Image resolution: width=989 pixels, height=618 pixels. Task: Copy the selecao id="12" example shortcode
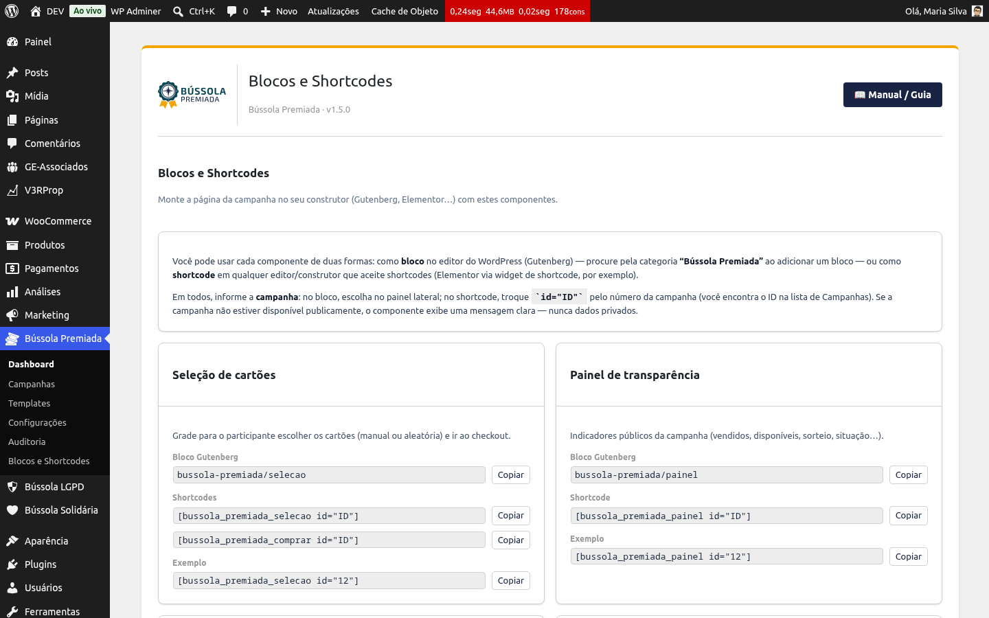click(x=511, y=581)
